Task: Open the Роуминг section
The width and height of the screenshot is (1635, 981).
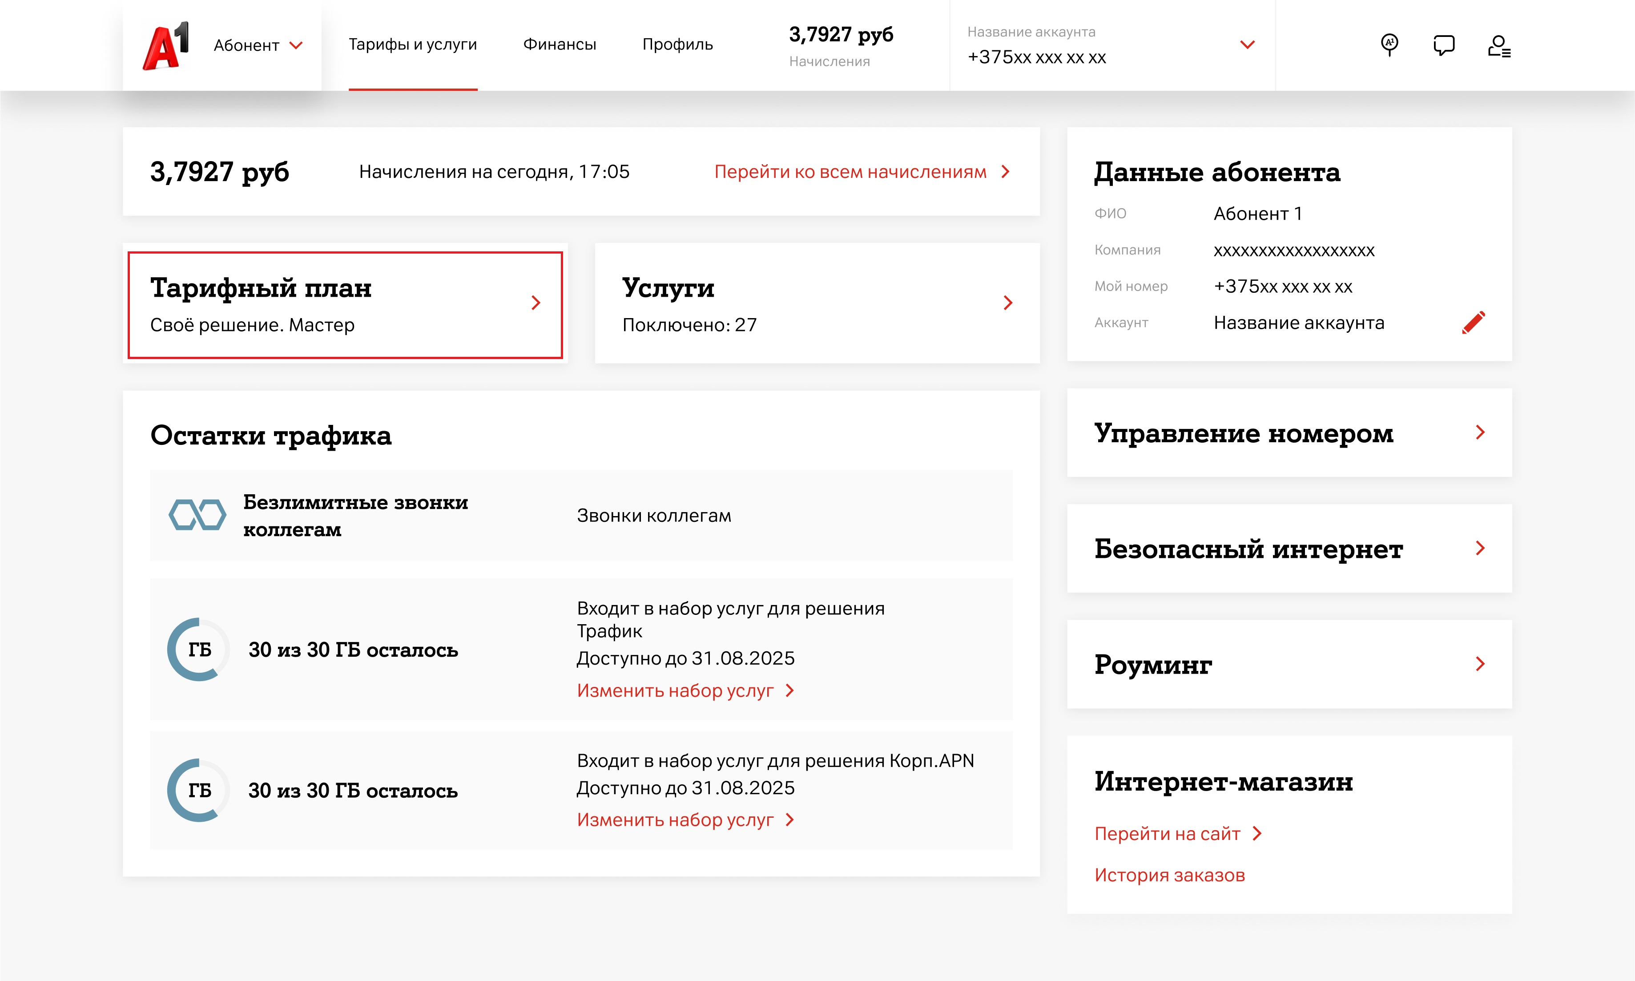Action: [1289, 664]
